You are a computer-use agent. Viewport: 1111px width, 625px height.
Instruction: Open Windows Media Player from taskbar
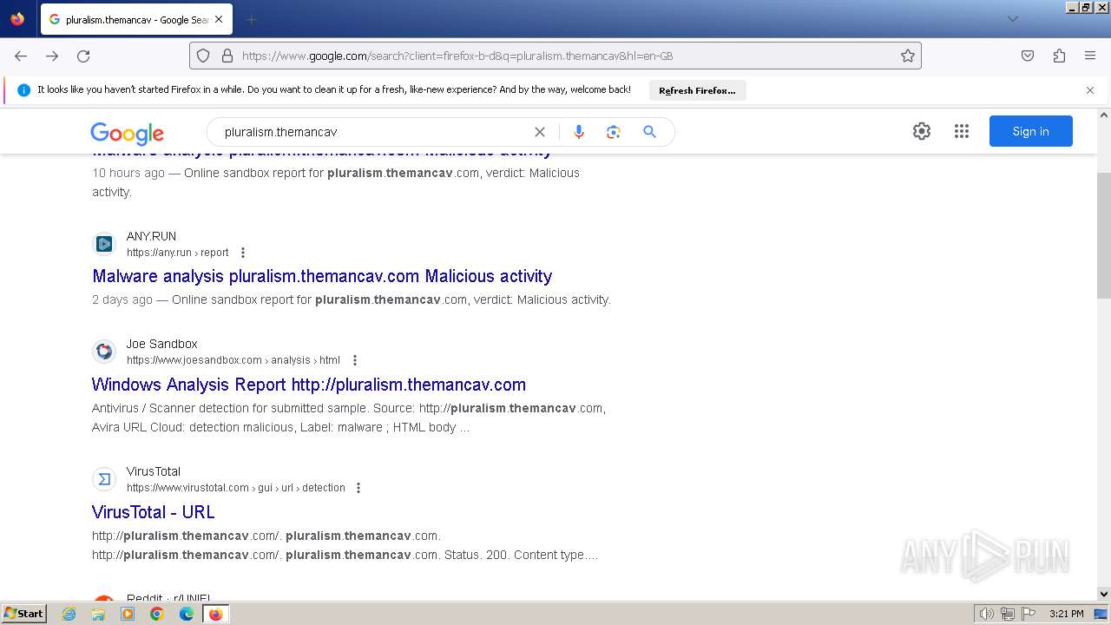tap(128, 614)
